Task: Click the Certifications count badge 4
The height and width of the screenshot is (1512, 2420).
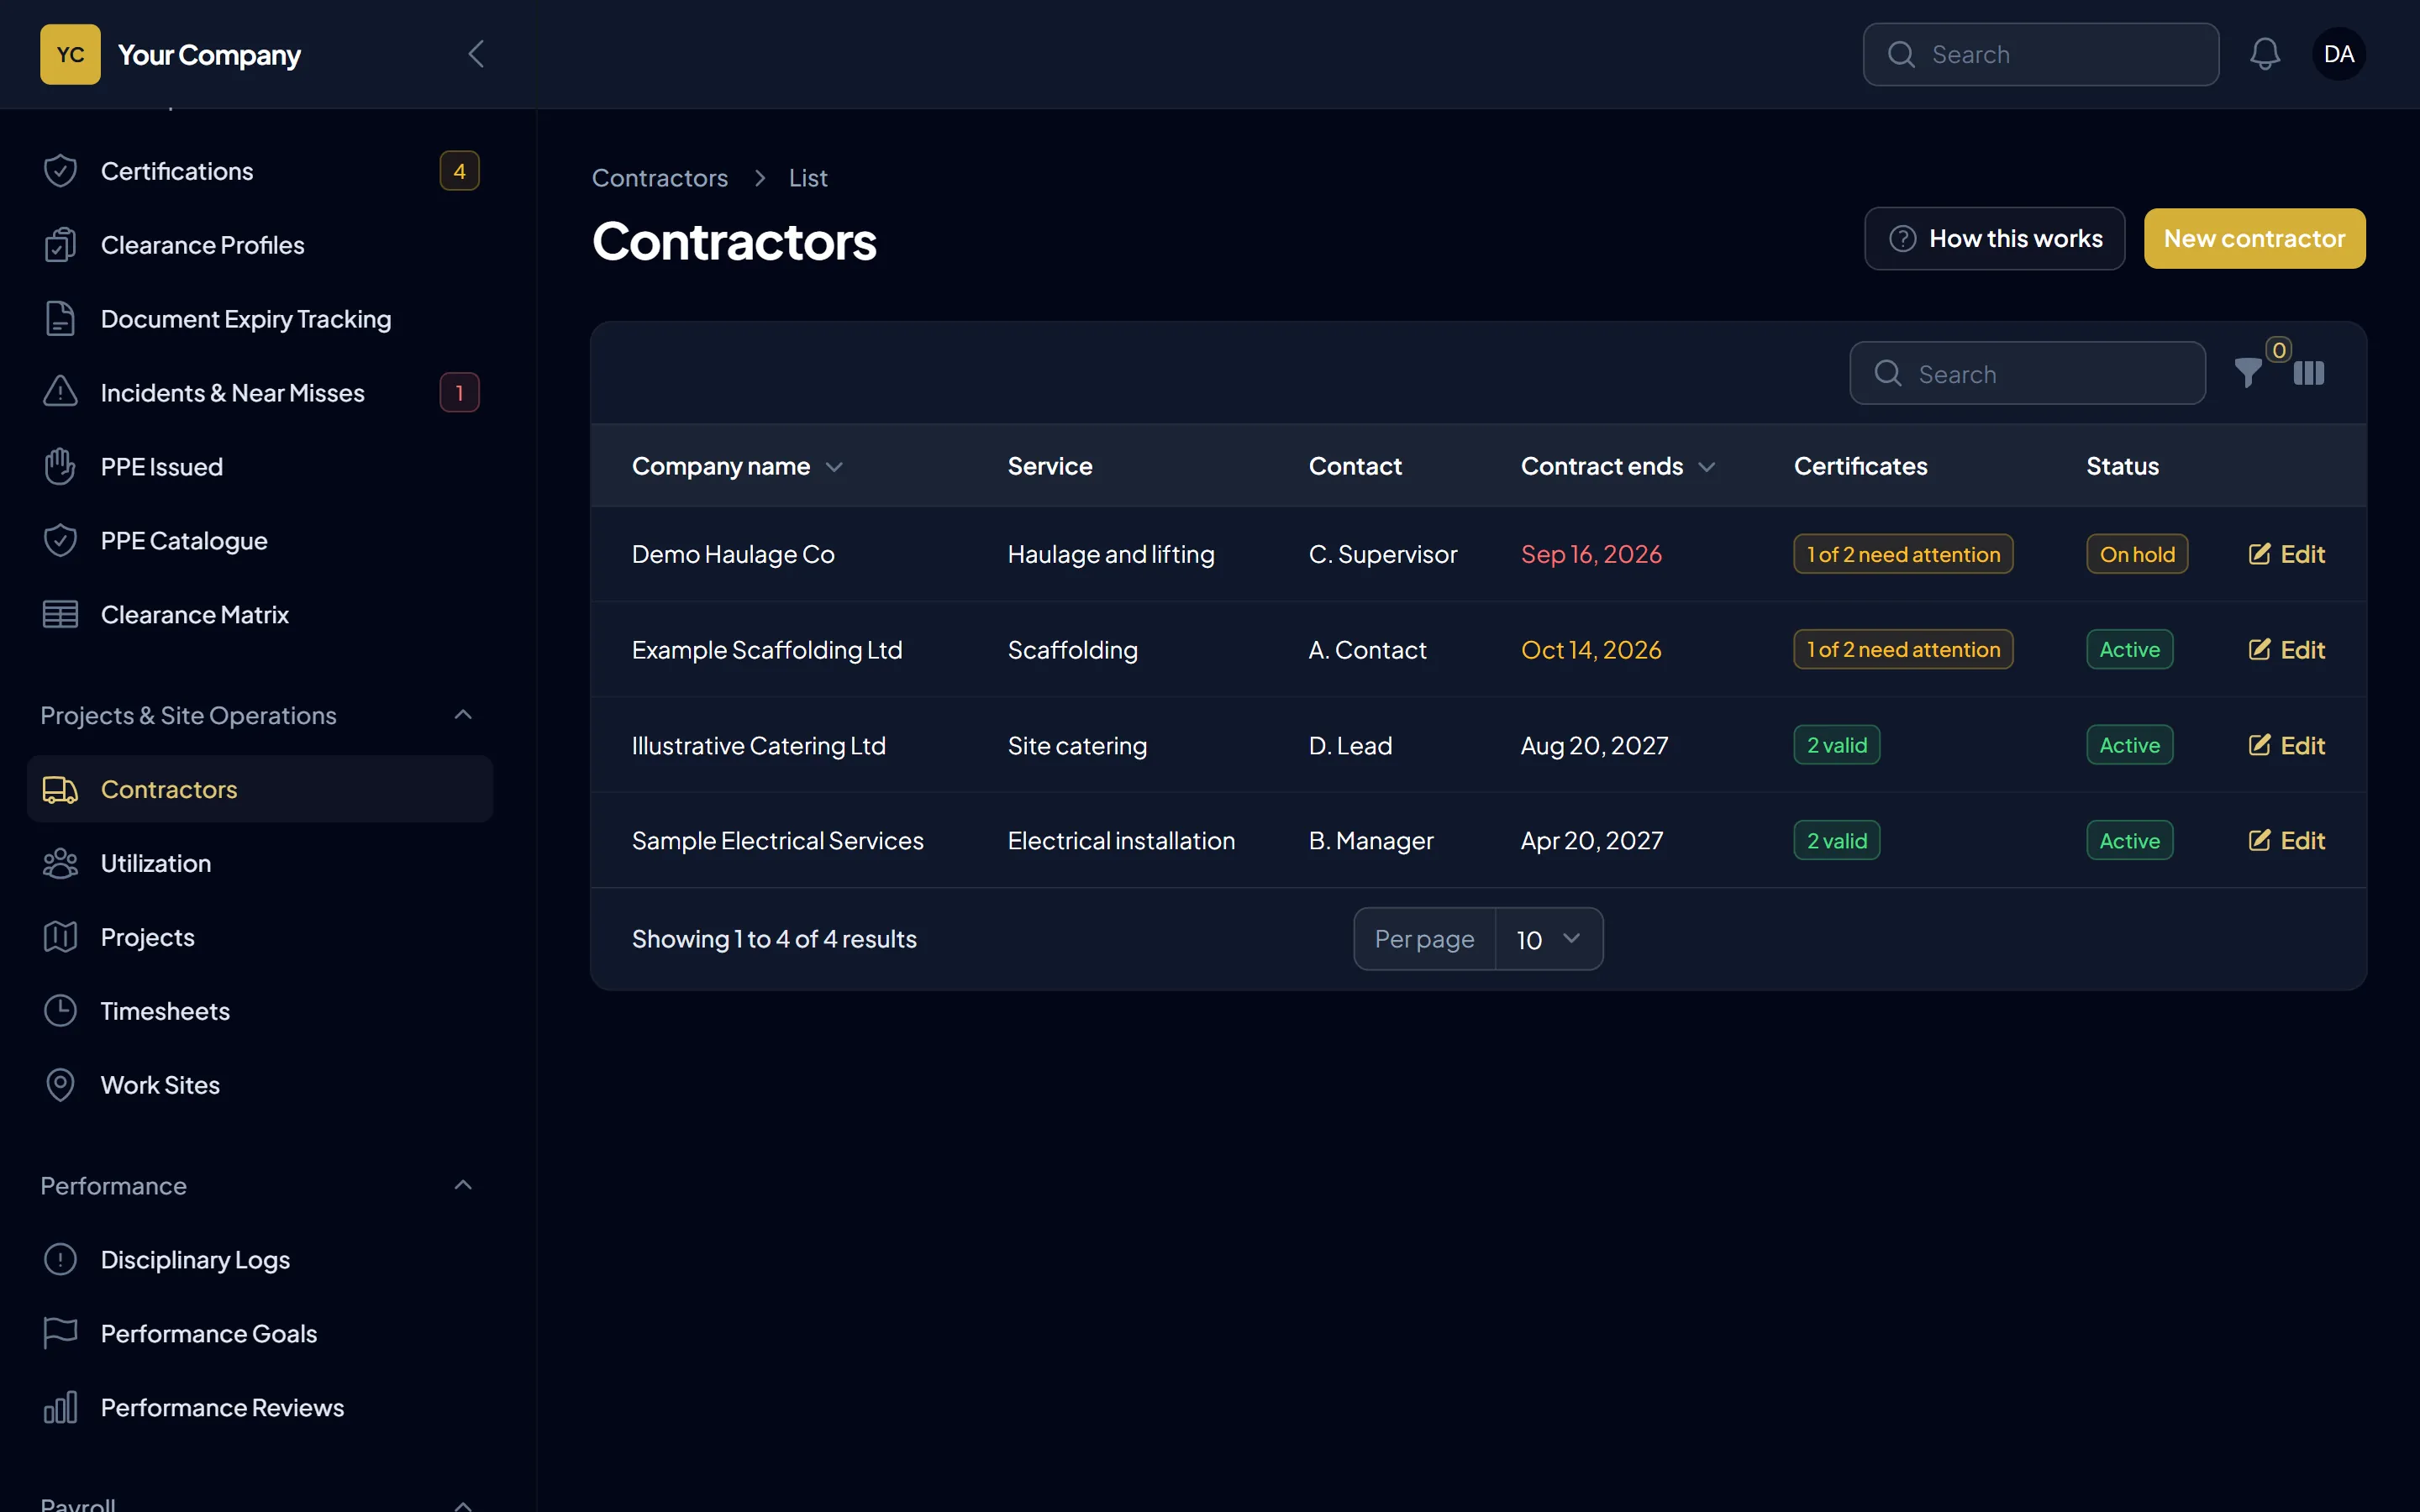Action: tap(459, 171)
